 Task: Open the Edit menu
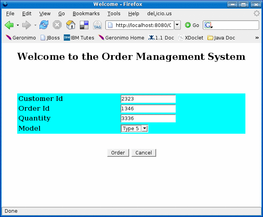[27, 14]
